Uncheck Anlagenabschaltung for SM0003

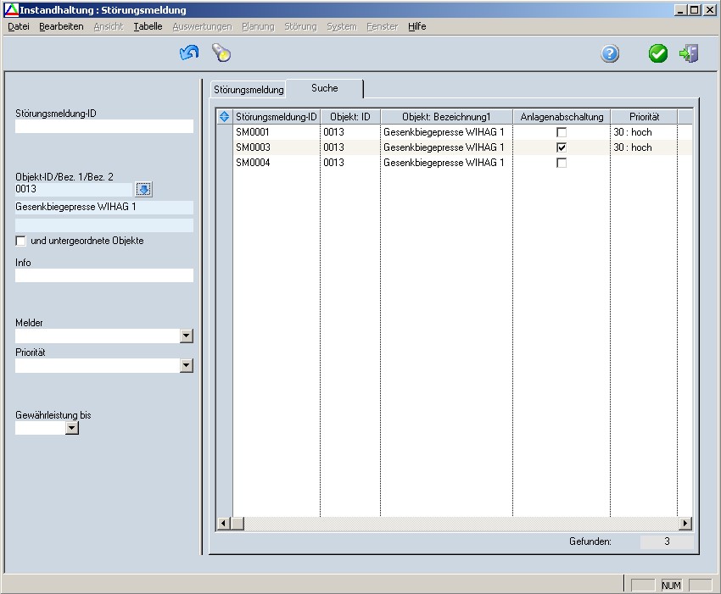tap(561, 147)
